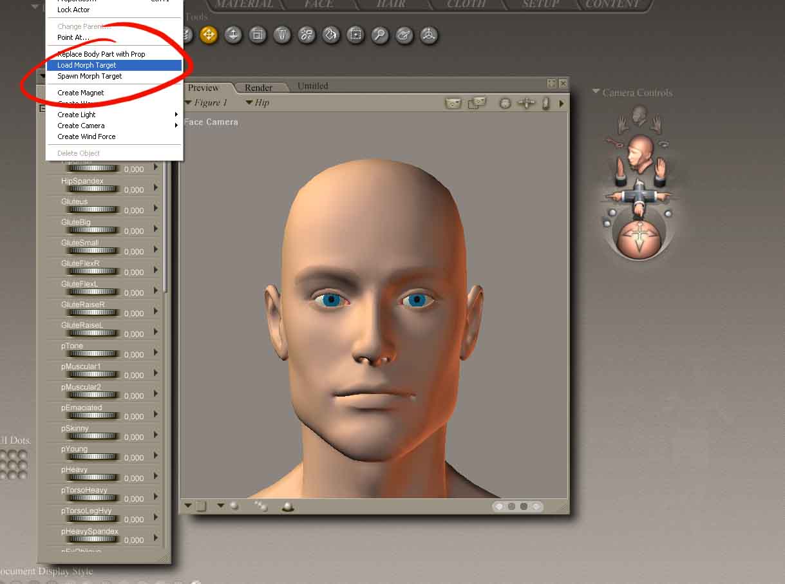785x584 pixels.
Task: Open the document window options arrow menu
Action: (x=562, y=103)
